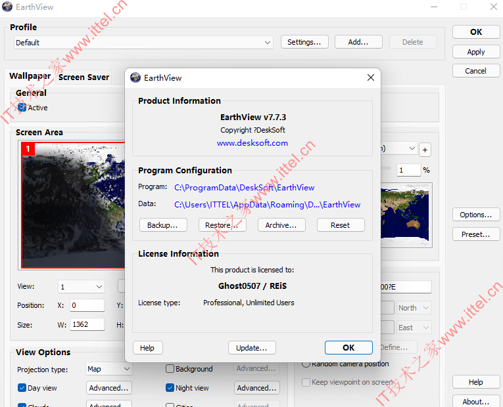503x407 pixels.
Task: Open the View number dropdown
Action: (82, 287)
